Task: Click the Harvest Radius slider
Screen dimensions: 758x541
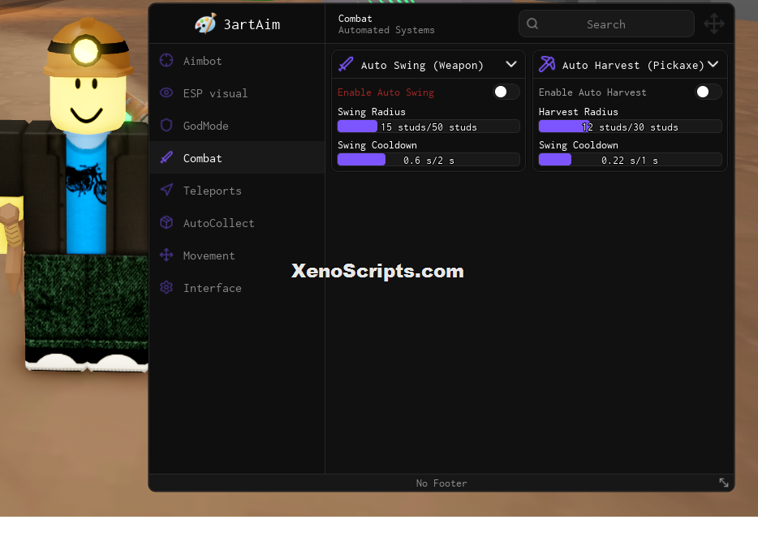Action: point(630,127)
